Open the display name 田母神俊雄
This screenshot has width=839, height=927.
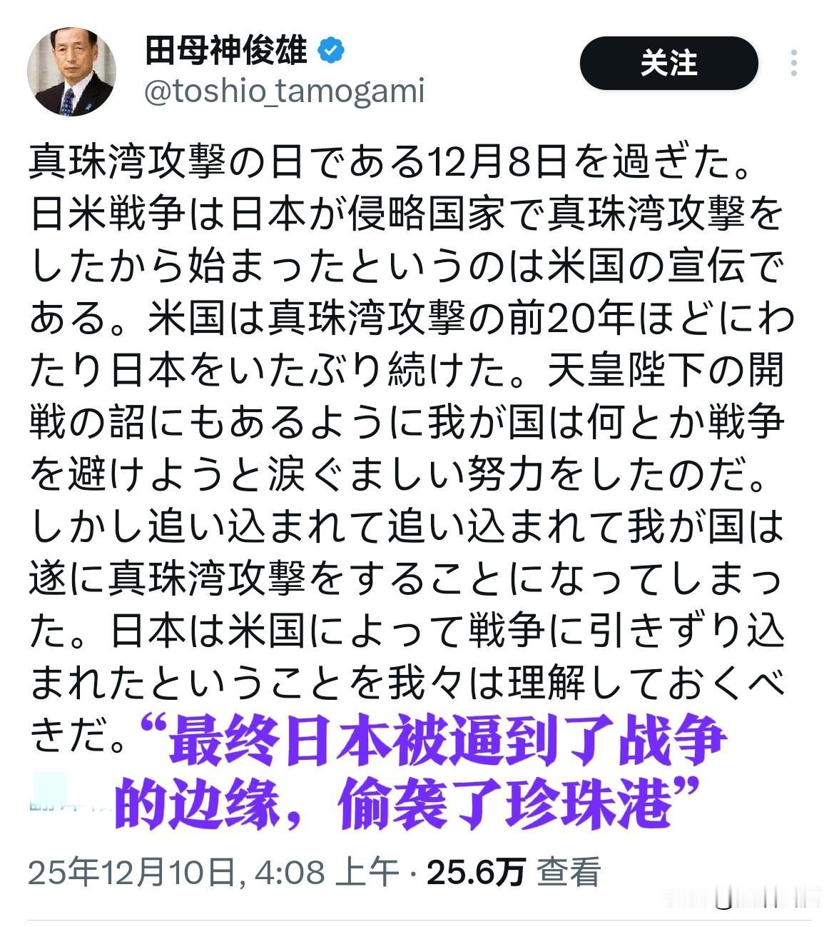coord(225,51)
